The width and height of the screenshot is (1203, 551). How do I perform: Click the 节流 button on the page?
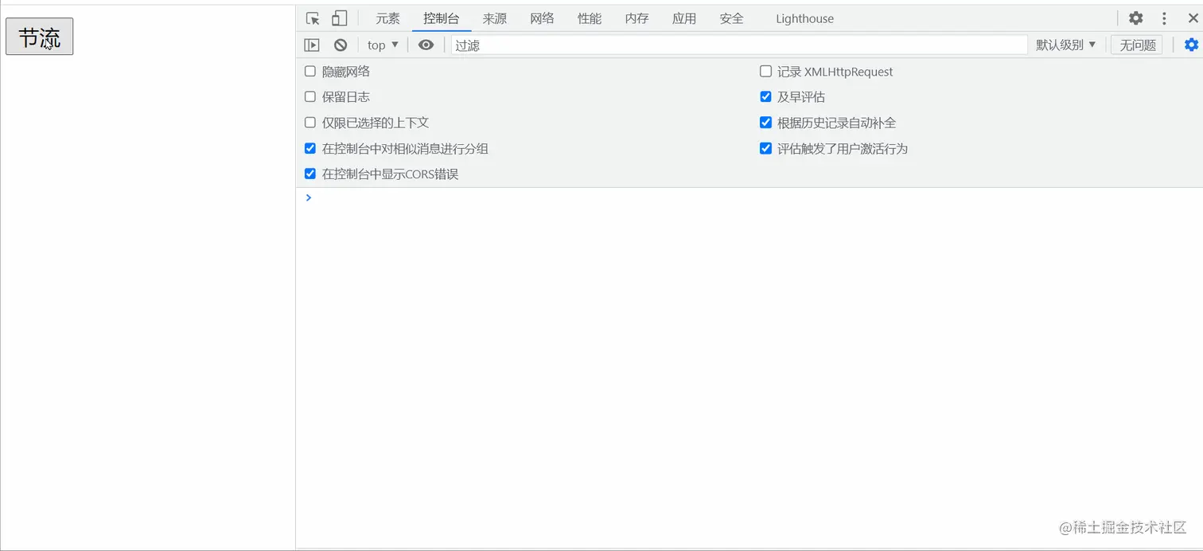click(x=39, y=36)
